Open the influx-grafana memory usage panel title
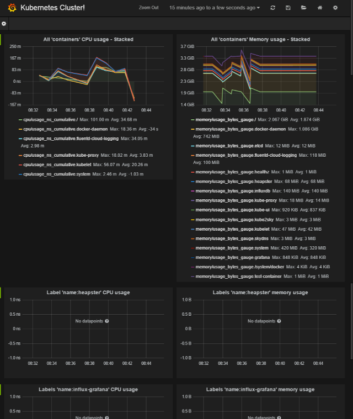This screenshot has width=353, height=419. [260, 390]
